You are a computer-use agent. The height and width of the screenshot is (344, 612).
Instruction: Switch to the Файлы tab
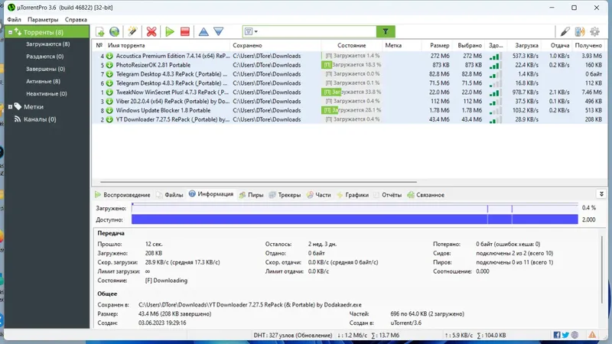point(169,195)
